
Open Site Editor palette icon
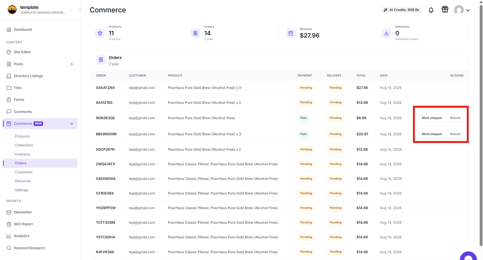(9, 52)
